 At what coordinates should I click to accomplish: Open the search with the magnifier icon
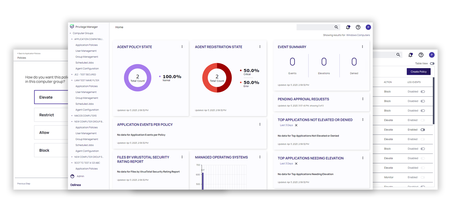tap(336, 27)
